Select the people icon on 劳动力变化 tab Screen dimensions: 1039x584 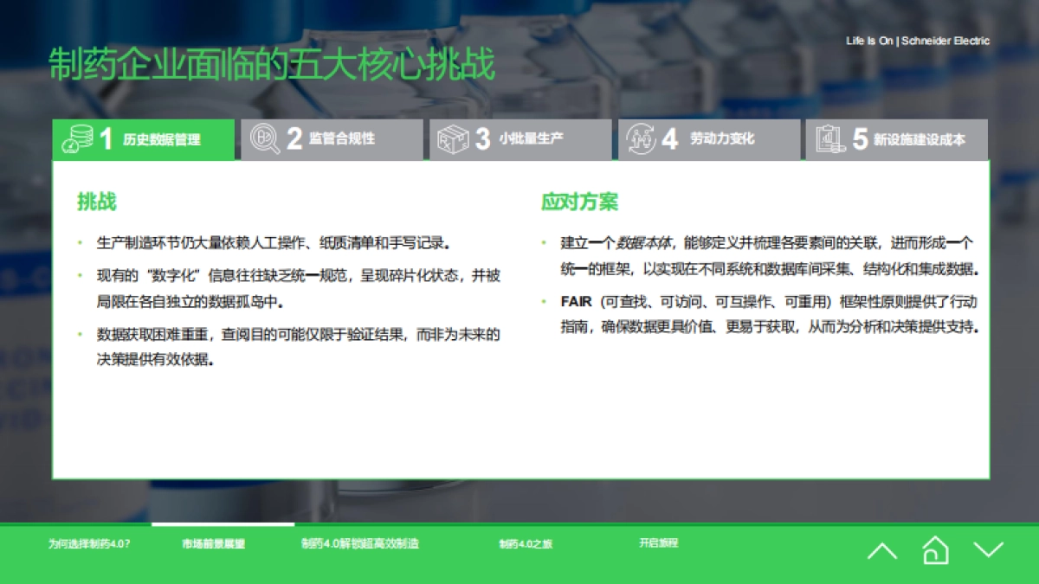click(640, 139)
